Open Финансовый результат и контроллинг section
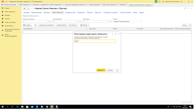Viewport: 194px width, 109px height. (12, 30)
